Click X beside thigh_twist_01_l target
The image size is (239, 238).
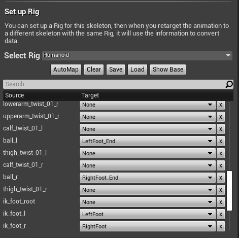[221, 153]
